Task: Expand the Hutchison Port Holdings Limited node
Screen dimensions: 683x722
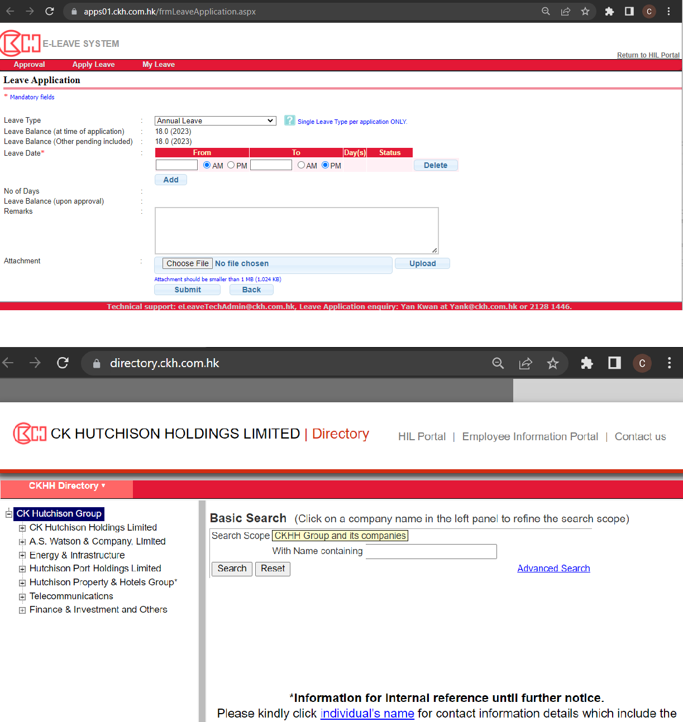Action: (22, 569)
